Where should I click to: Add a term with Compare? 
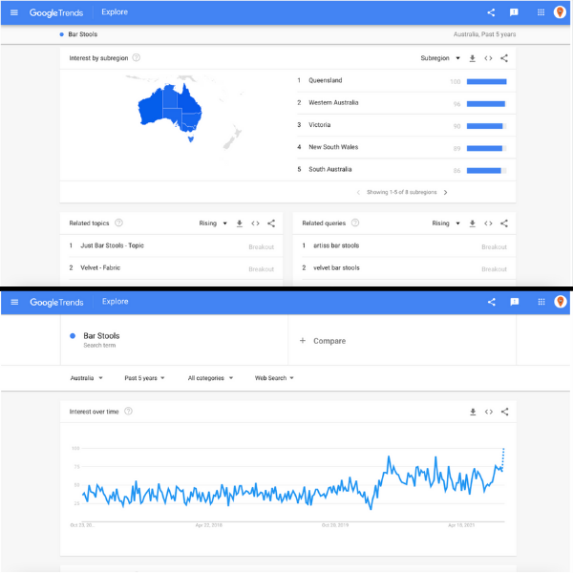323,341
